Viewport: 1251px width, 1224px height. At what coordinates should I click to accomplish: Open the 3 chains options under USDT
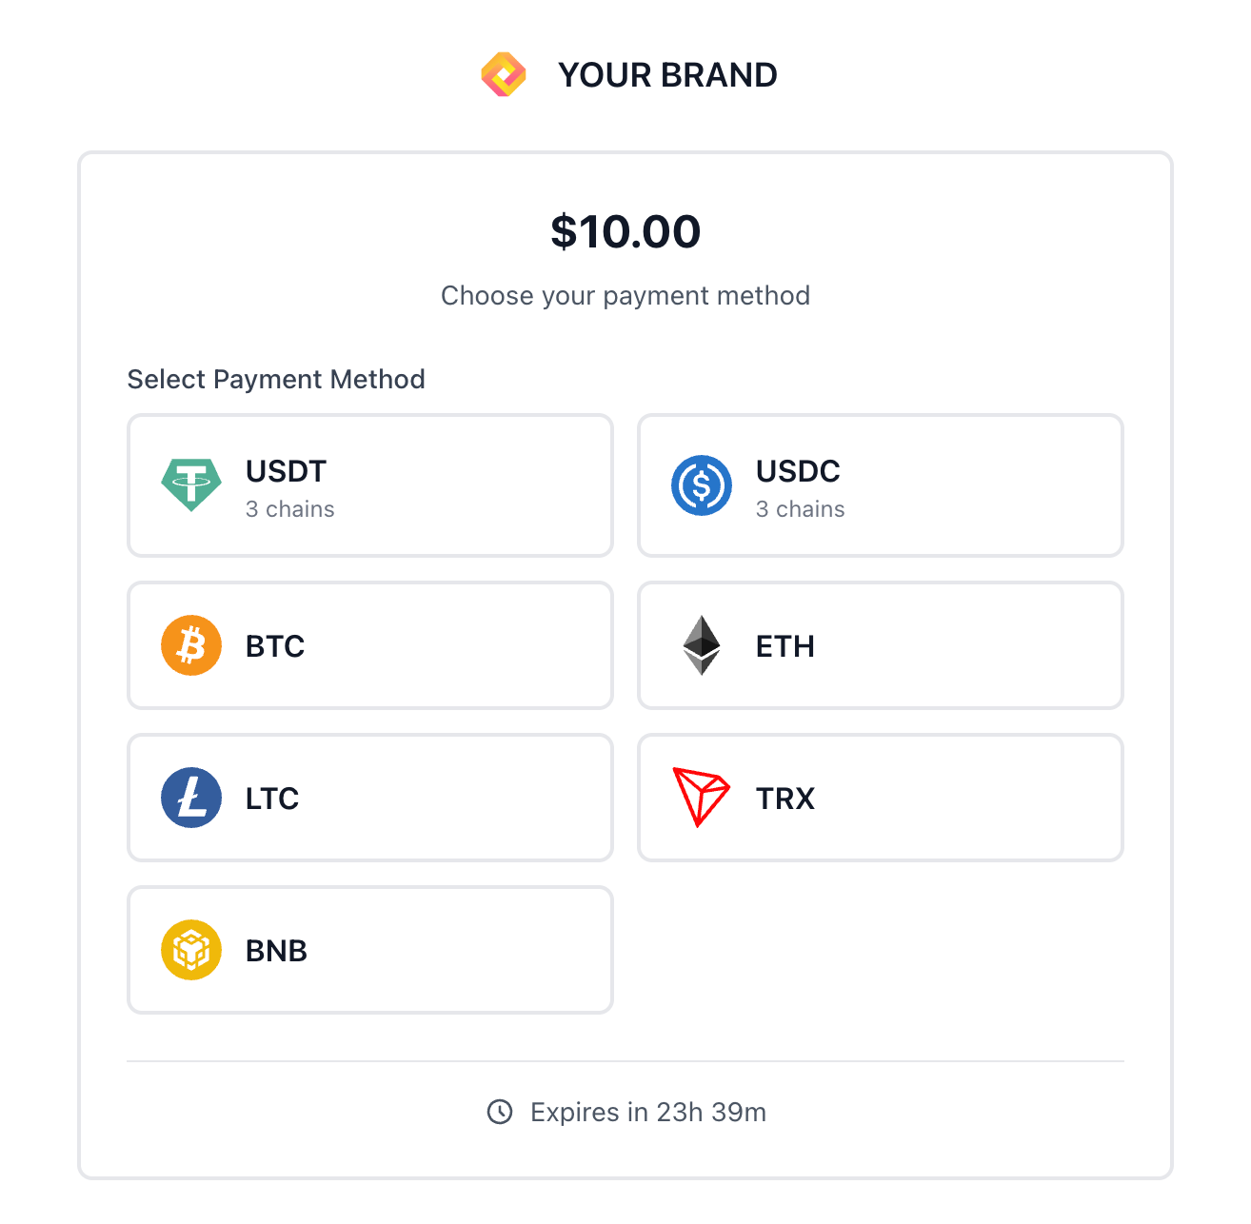pos(289,509)
